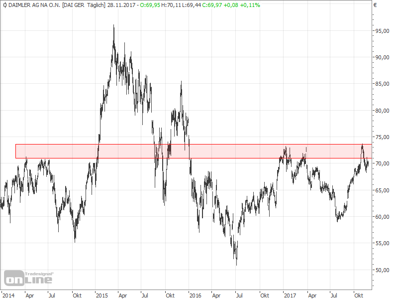Click the +0,11% percent change value
Image resolution: width=398 pixels, height=299 pixels.
250,5
